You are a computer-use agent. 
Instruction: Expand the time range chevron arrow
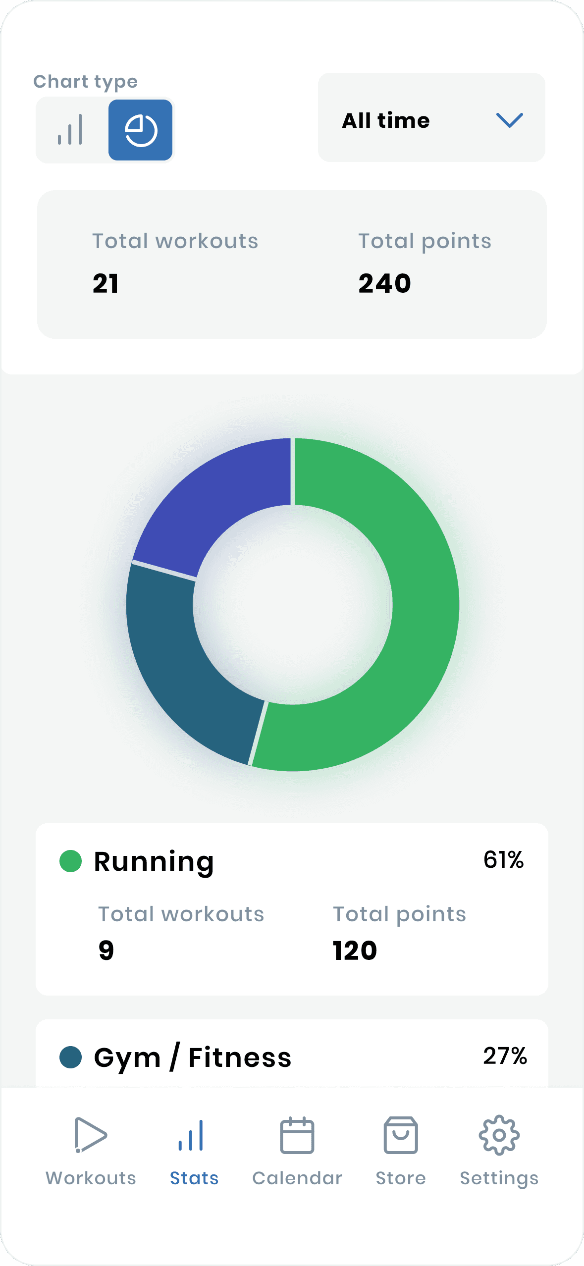[x=509, y=120]
